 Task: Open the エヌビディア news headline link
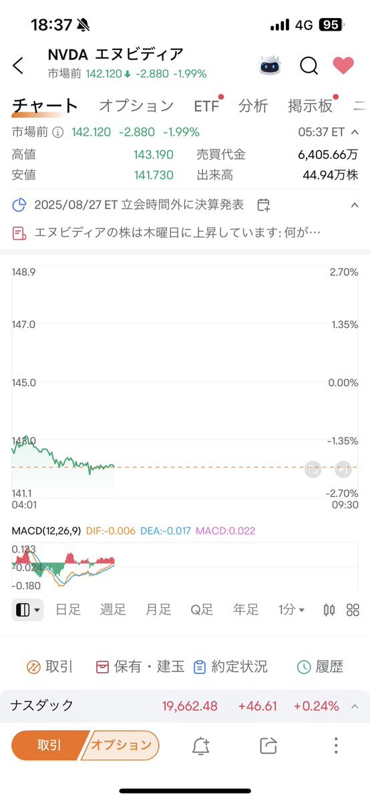coord(178,233)
